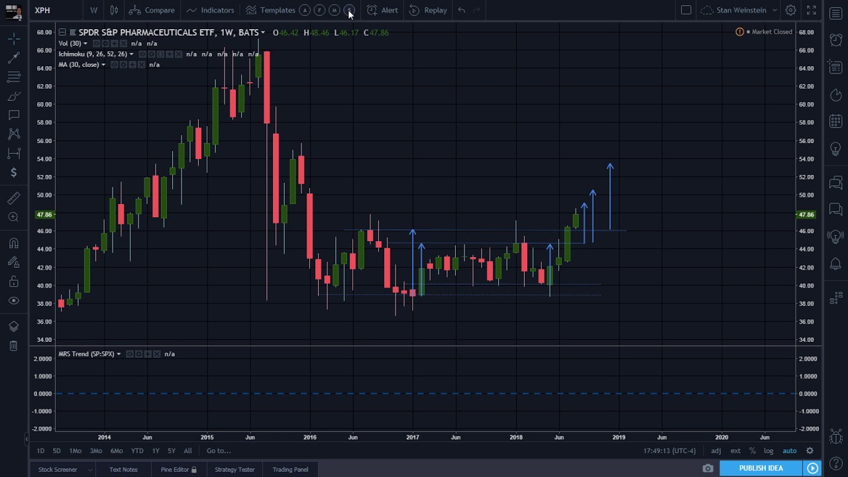
Task: Toggle magnet mode in left toolbar
Action: click(13, 243)
